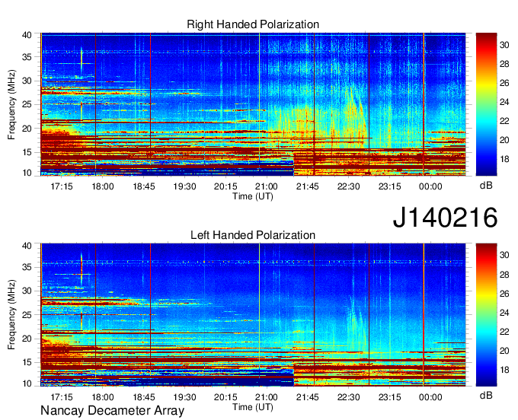Click the 22 label on bottom colorbar
This screenshot has width=518, height=420.
[504, 332]
